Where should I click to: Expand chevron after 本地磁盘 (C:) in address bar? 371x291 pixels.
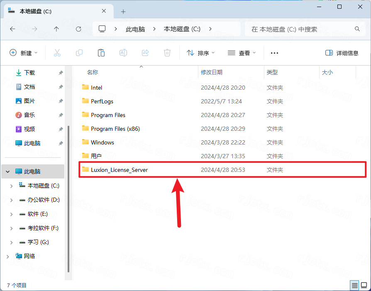tap(210, 29)
